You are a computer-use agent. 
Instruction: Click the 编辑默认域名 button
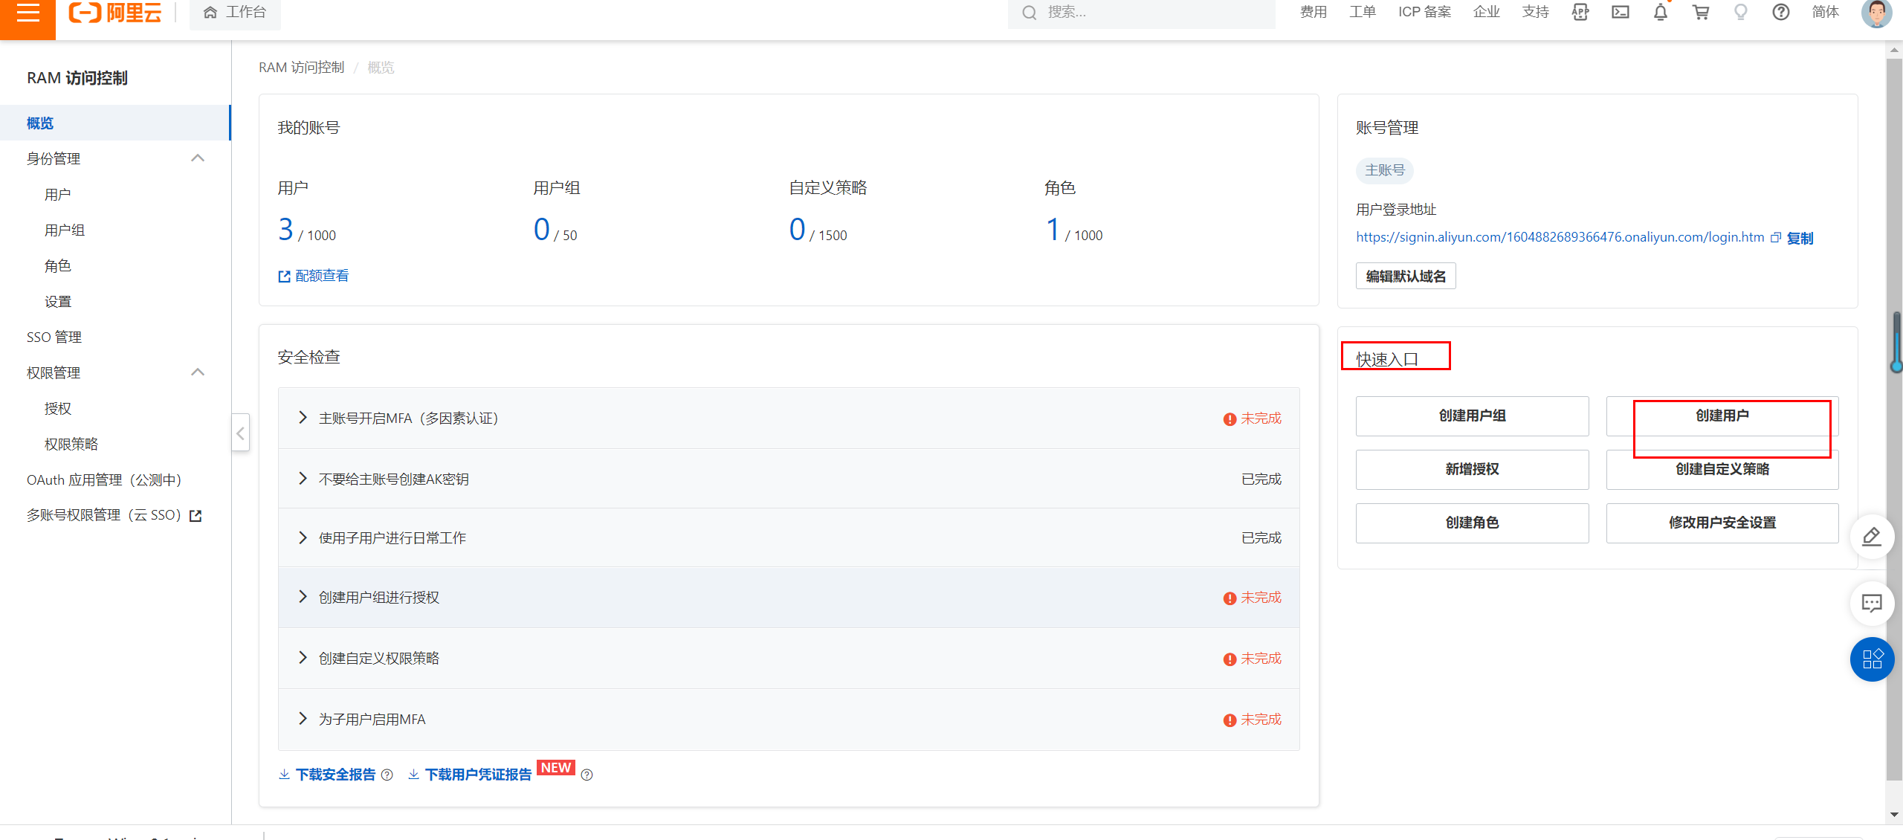coord(1406,277)
